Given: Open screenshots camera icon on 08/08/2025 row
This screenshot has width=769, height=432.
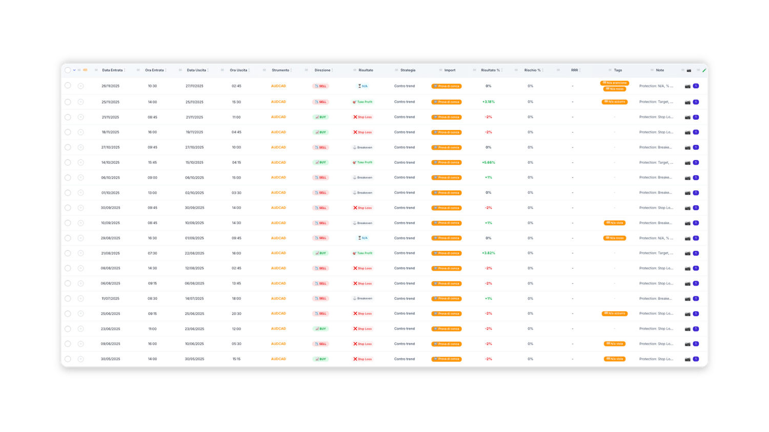Looking at the screenshot, I should click(687, 268).
